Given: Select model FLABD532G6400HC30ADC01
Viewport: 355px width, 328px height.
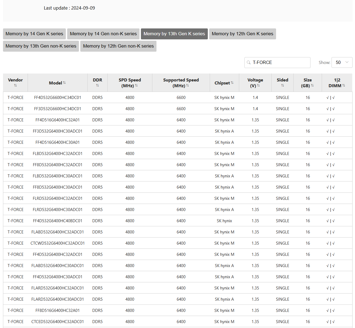Looking at the screenshot, I should click(x=58, y=266).
